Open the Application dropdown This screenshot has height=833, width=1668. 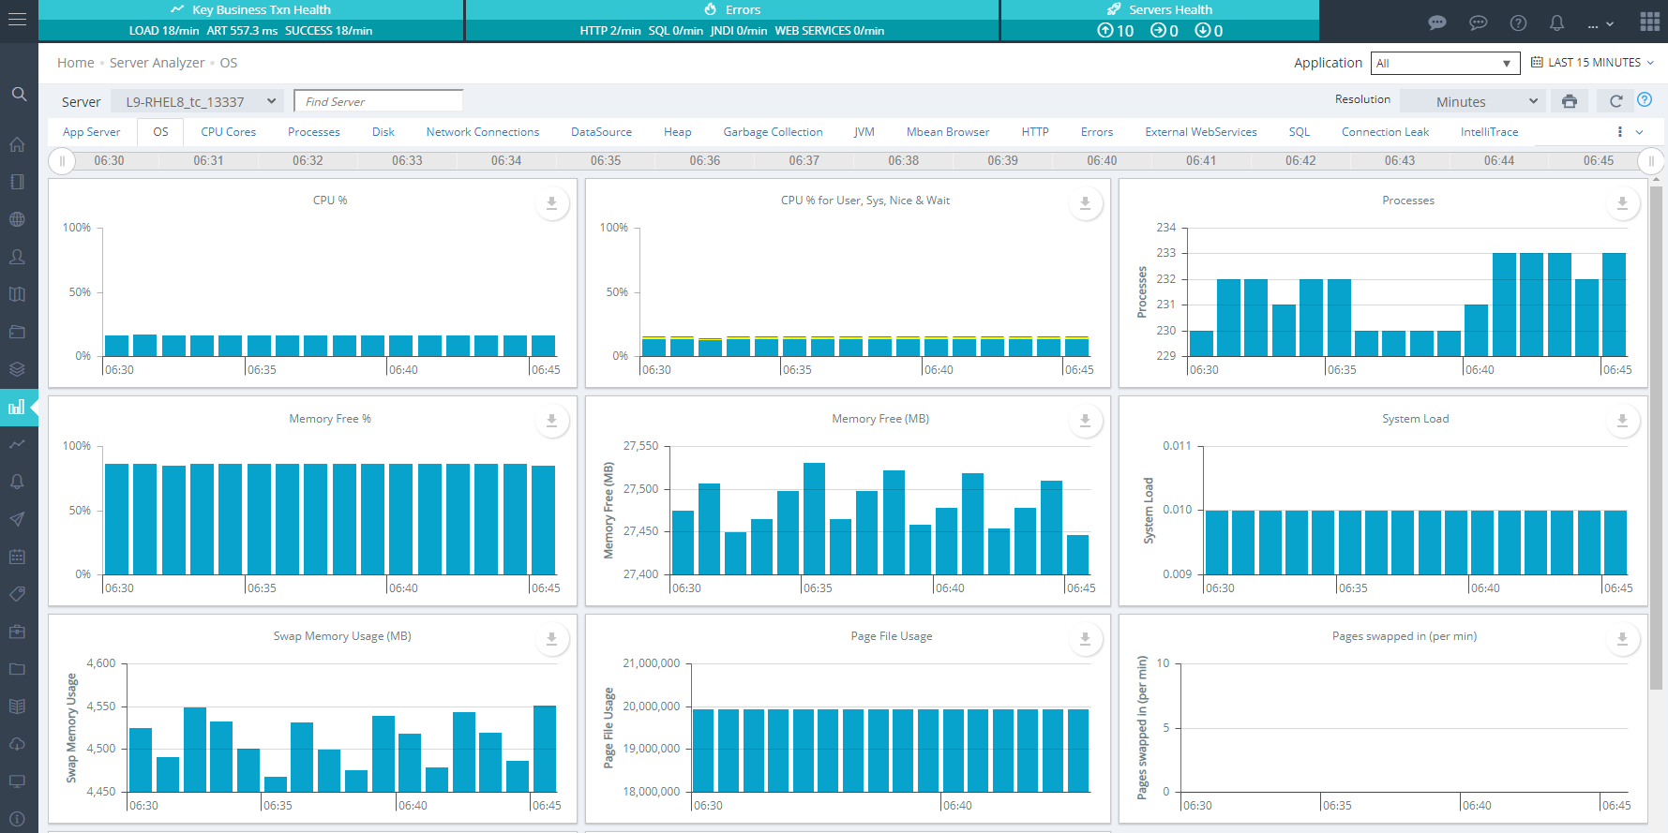(x=1444, y=63)
